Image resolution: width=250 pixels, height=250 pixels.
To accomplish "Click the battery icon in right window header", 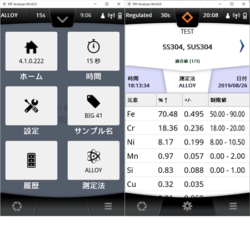I will pyautogui.click(x=245, y=16).
